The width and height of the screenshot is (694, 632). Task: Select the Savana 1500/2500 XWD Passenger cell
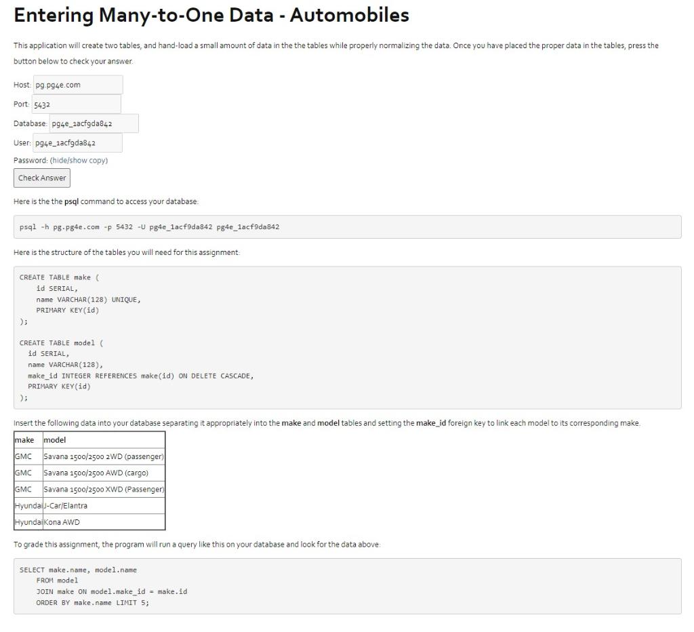[102, 489]
